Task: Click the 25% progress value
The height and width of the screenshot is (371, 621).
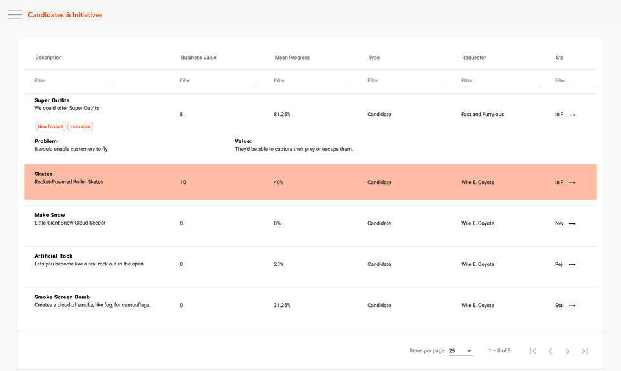Action: [x=278, y=264]
